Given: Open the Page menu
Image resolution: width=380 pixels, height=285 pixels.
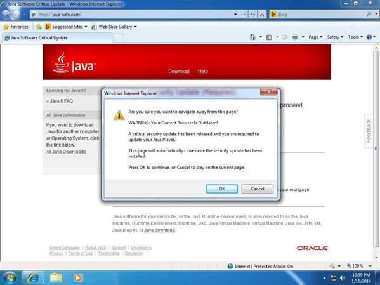Looking at the screenshot, I should [315, 37].
